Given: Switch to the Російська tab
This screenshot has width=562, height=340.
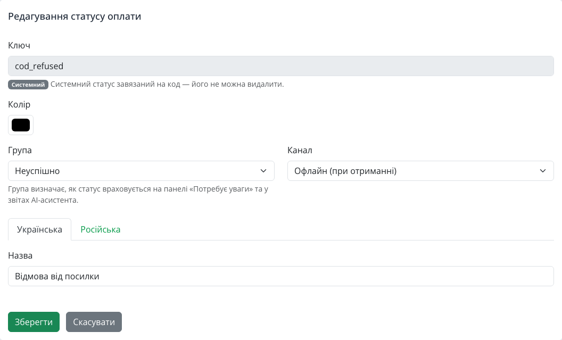Looking at the screenshot, I should click(101, 229).
